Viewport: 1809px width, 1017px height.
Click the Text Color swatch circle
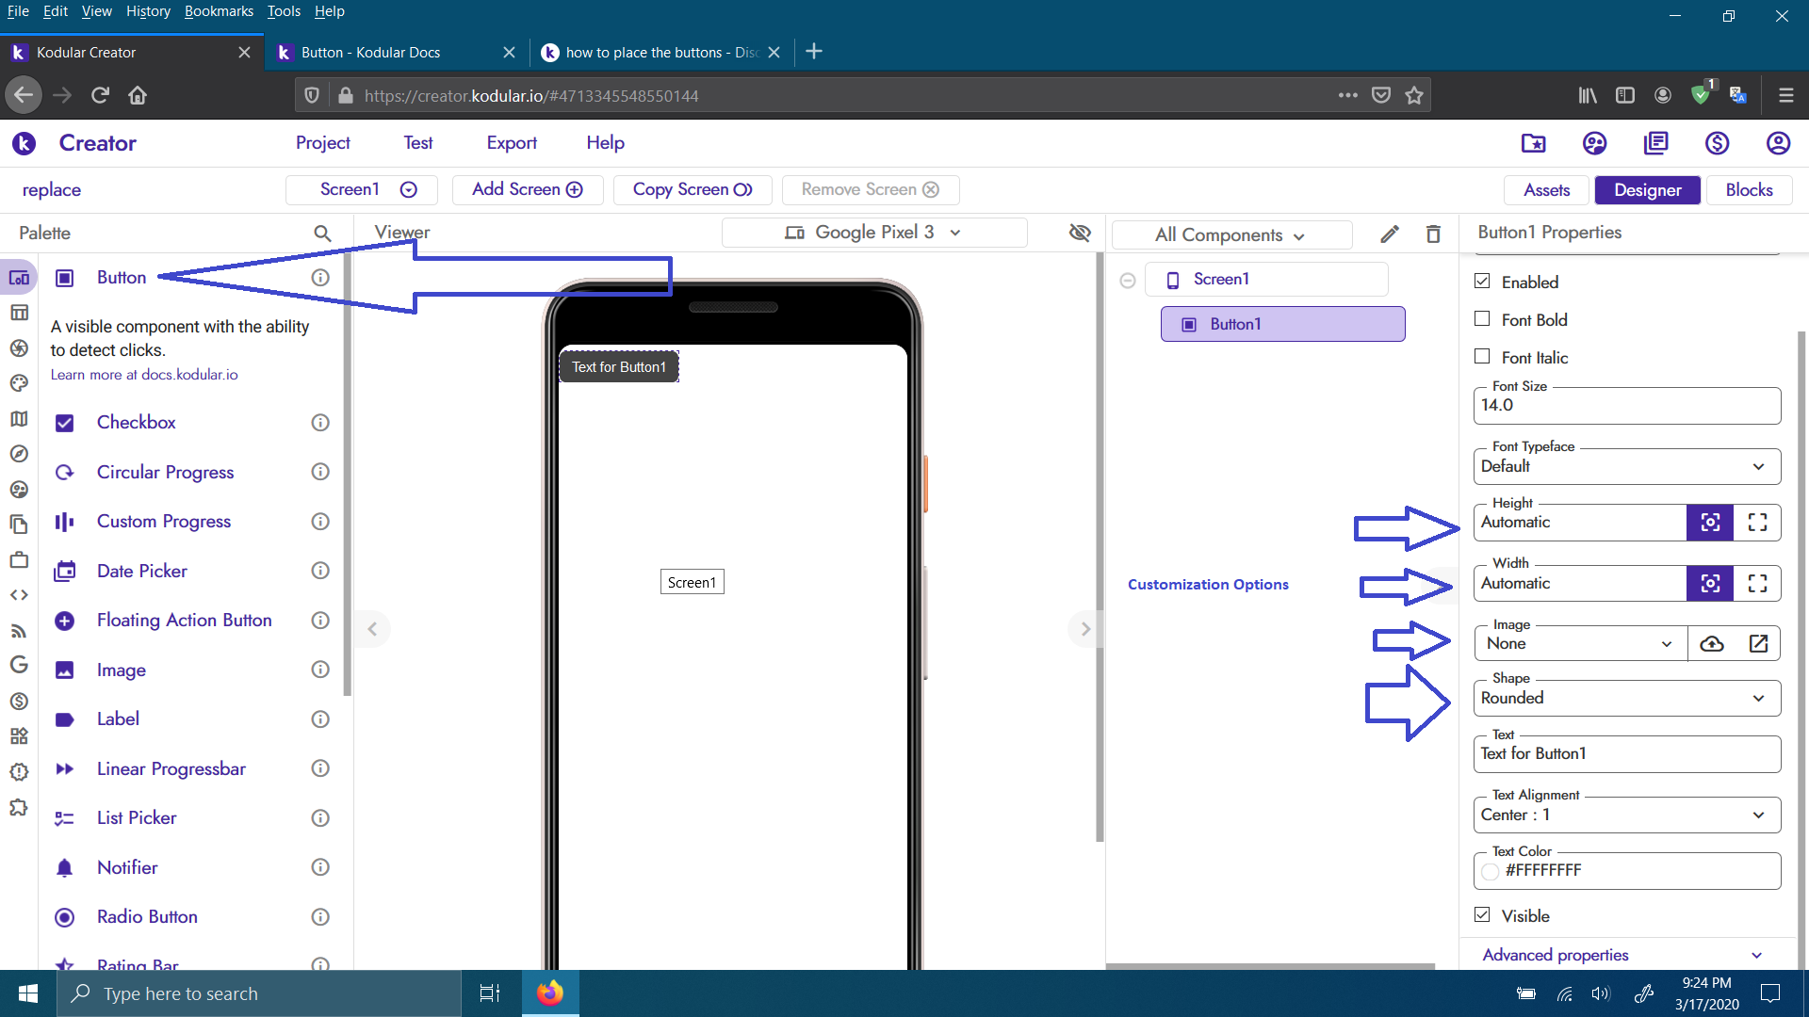pyautogui.click(x=1490, y=871)
